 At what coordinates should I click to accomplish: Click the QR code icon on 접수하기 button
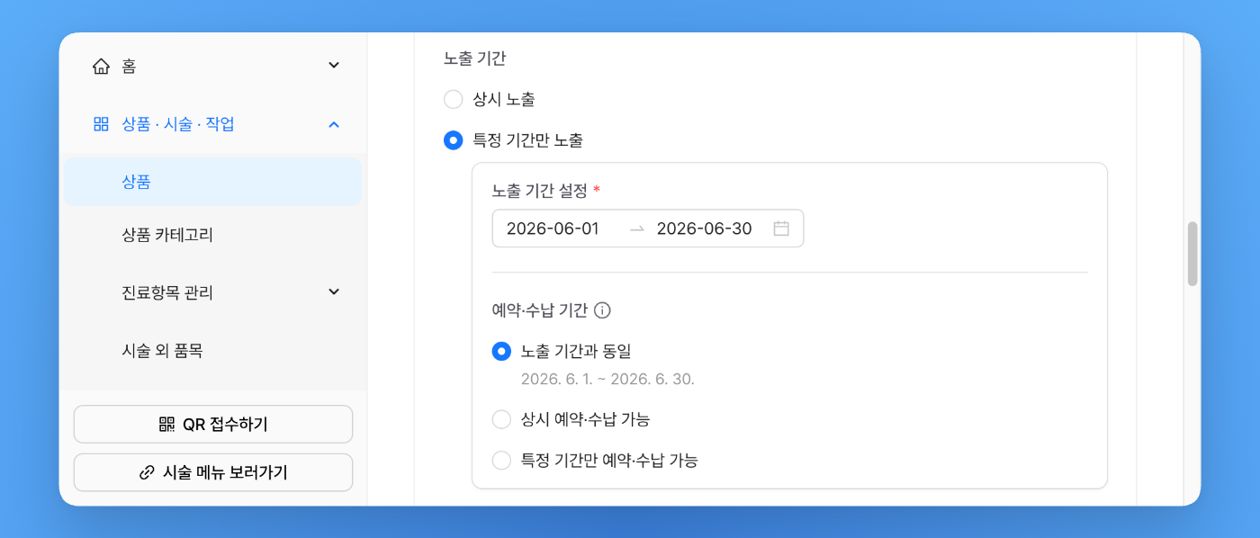click(x=166, y=425)
